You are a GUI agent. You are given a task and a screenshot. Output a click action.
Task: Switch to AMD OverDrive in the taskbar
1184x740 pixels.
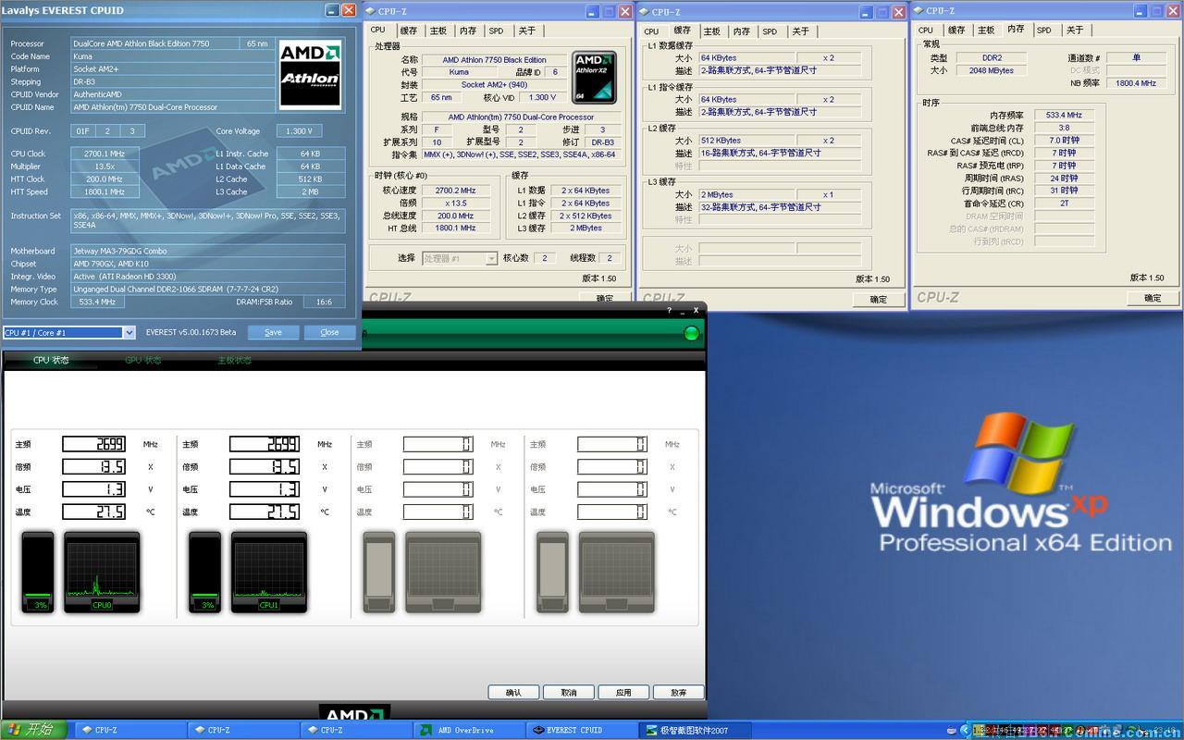pos(468,730)
